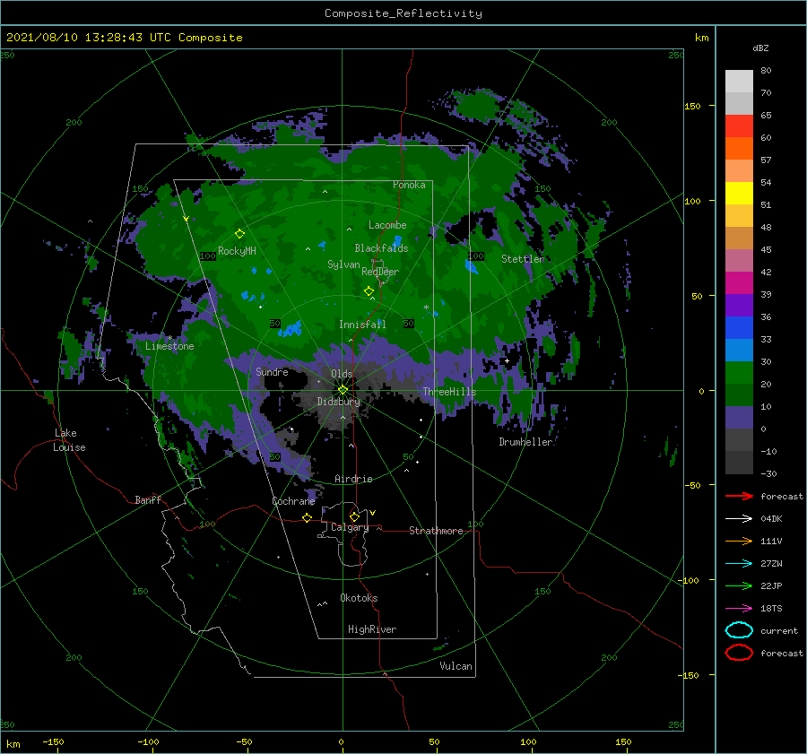This screenshot has width=807, height=754.
Task: Click the ThreeHills label
Action: 449,392
